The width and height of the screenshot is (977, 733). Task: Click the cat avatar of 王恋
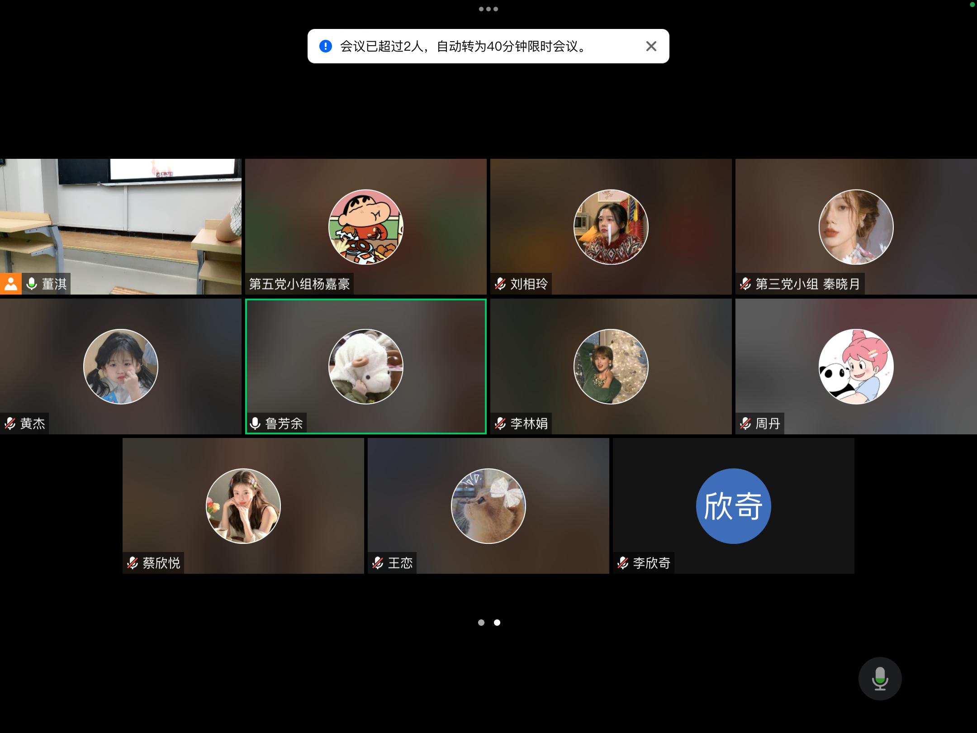(x=488, y=506)
